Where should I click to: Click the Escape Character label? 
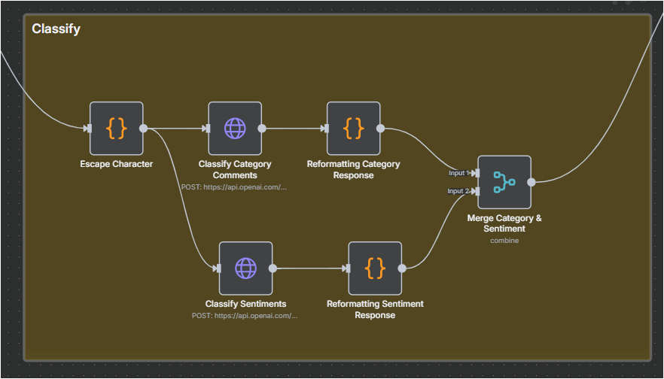[117, 164]
